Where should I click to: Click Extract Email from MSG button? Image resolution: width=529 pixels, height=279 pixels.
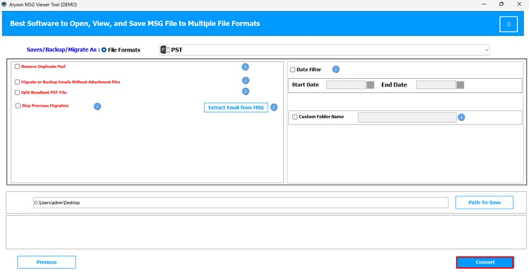click(x=236, y=107)
